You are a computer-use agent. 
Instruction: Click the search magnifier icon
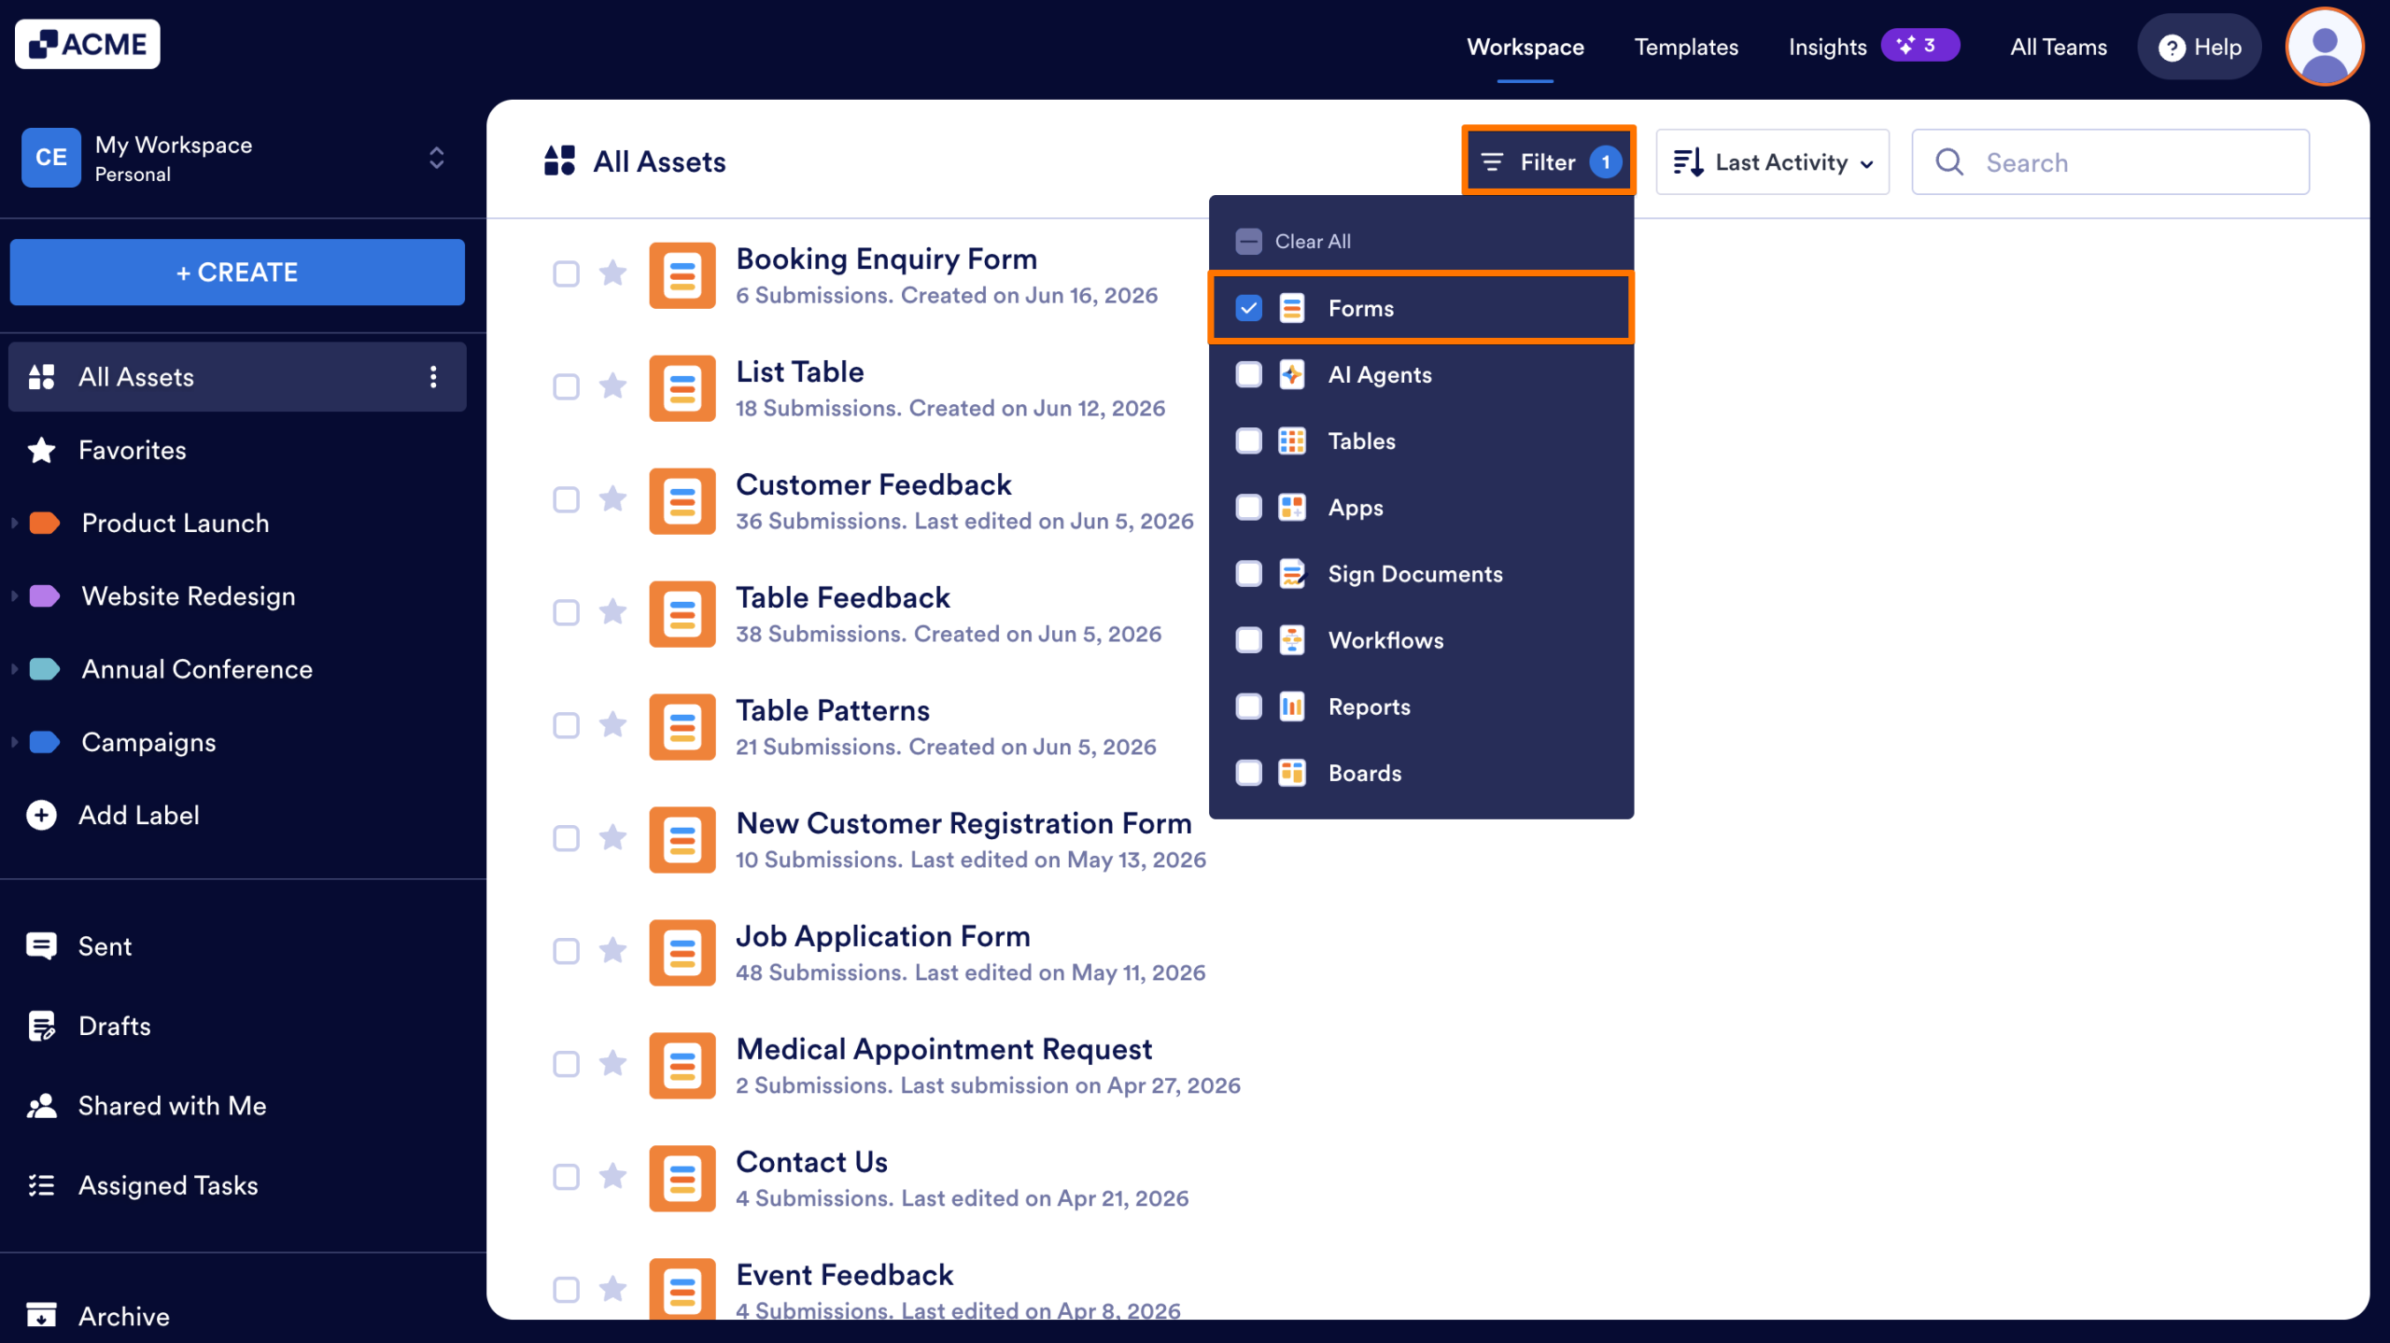pos(1949,162)
